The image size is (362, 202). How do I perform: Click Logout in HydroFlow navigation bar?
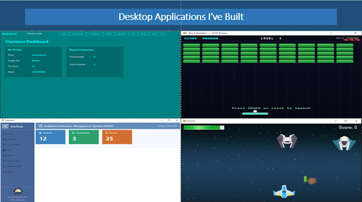click(155, 34)
